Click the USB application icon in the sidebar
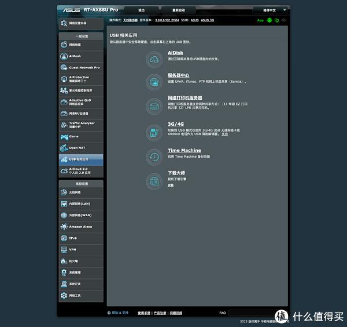The height and width of the screenshot is (327, 347). tap(64, 159)
